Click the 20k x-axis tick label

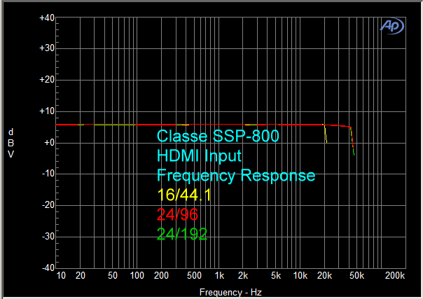pyautogui.click(x=325, y=277)
